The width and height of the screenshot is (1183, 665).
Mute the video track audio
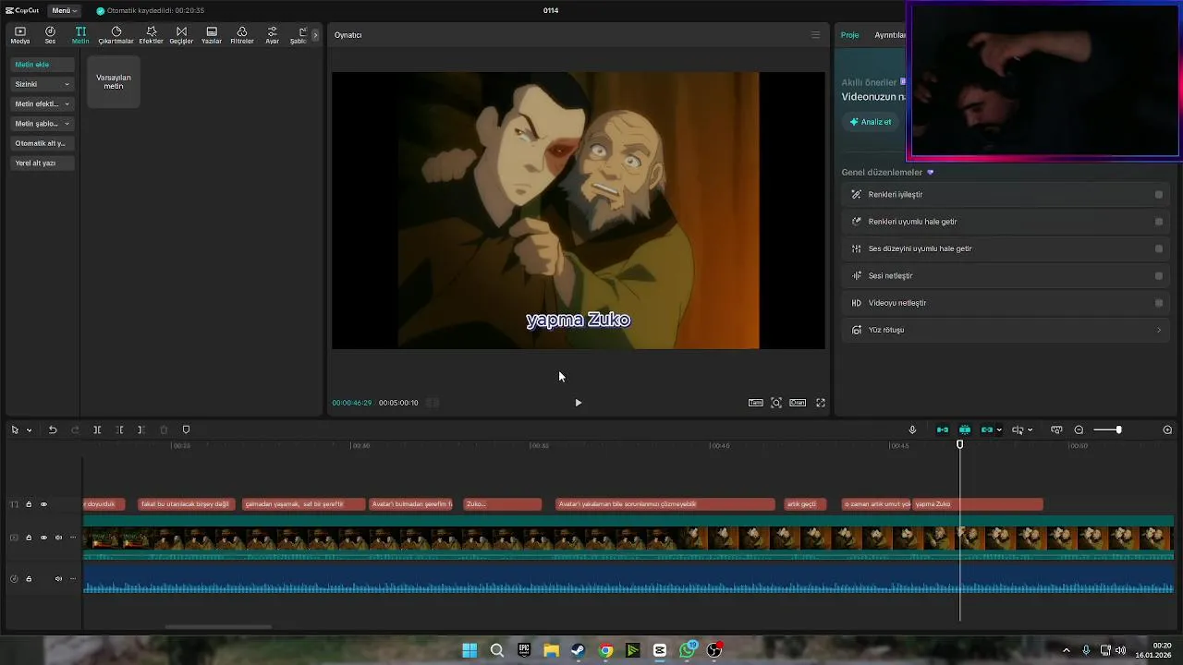(58, 538)
